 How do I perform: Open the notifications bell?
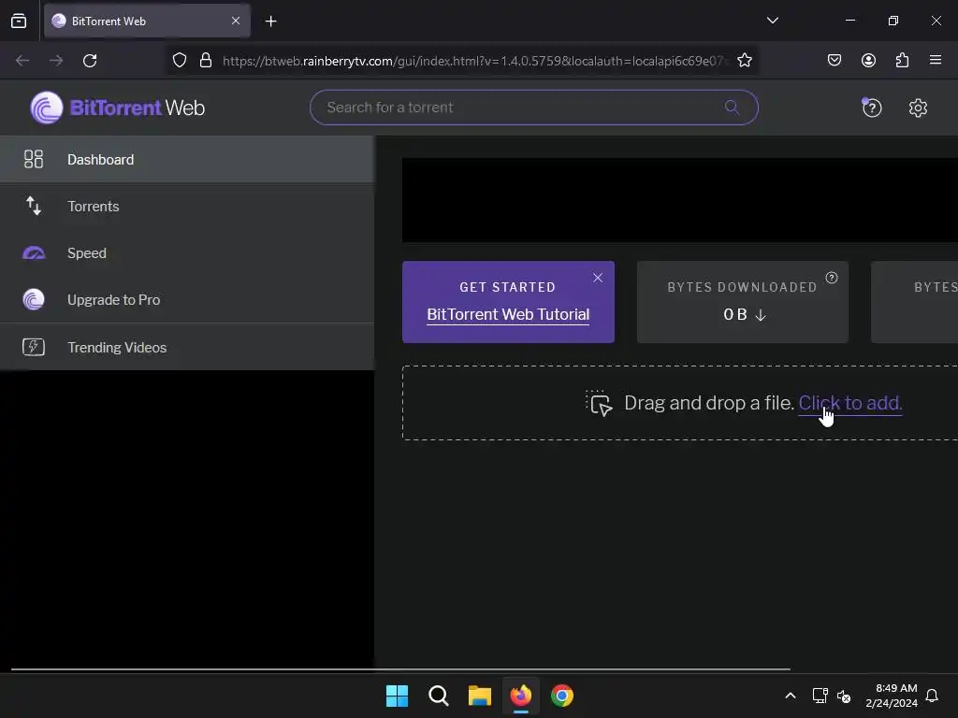[x=932, y=696]
